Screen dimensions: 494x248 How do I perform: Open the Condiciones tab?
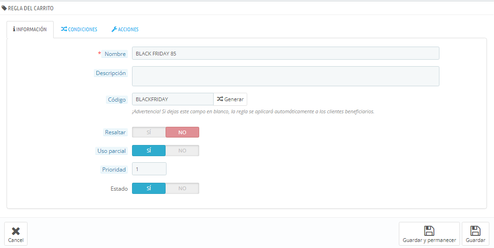click(79, 29)
